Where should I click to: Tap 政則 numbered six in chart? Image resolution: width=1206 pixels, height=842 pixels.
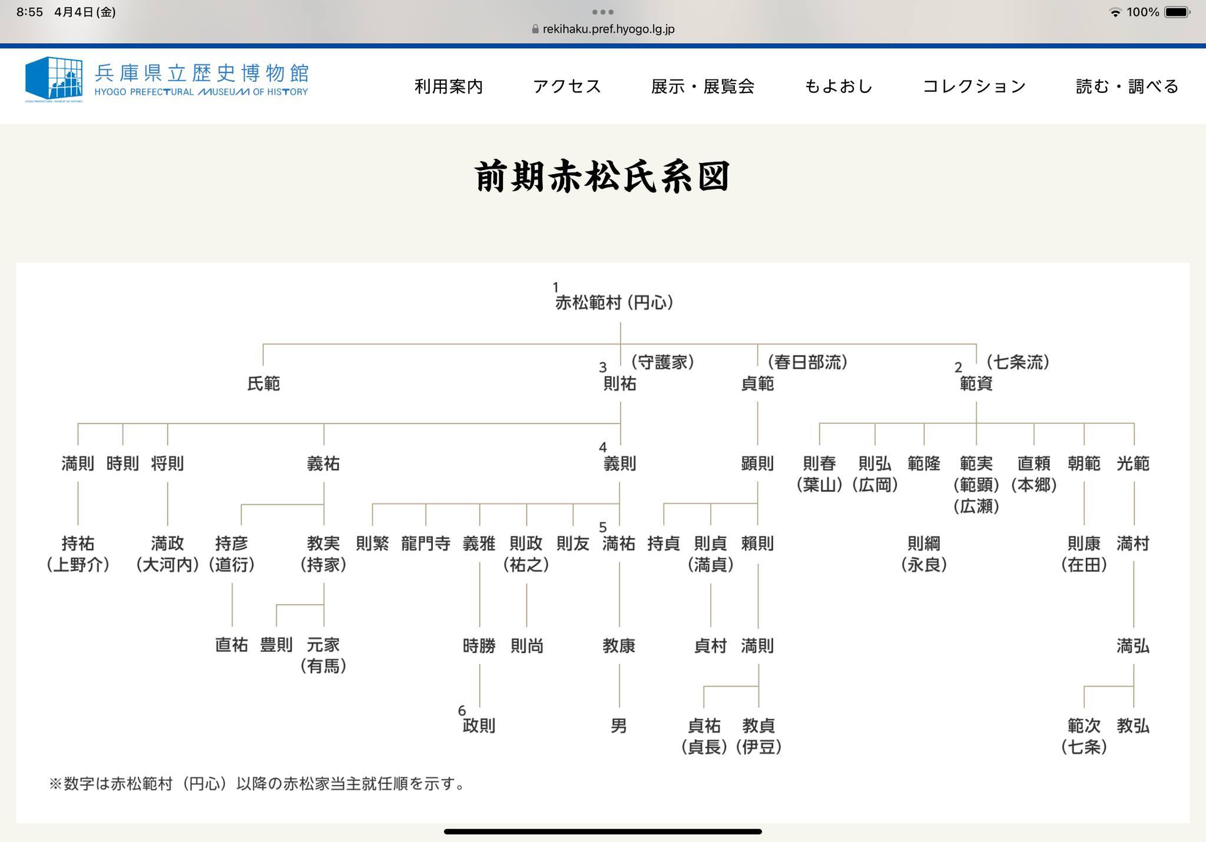479,725
